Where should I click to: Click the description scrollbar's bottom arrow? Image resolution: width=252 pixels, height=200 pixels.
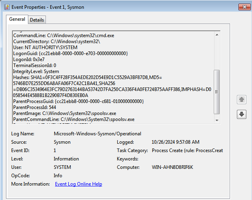click(x=217, y=120)
